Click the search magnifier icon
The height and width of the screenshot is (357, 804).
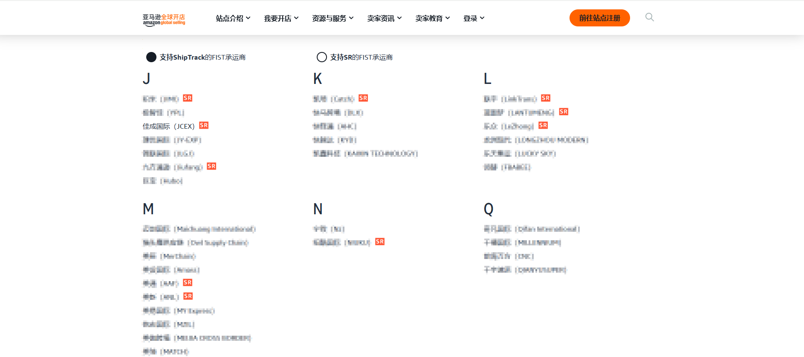[649, 17]
